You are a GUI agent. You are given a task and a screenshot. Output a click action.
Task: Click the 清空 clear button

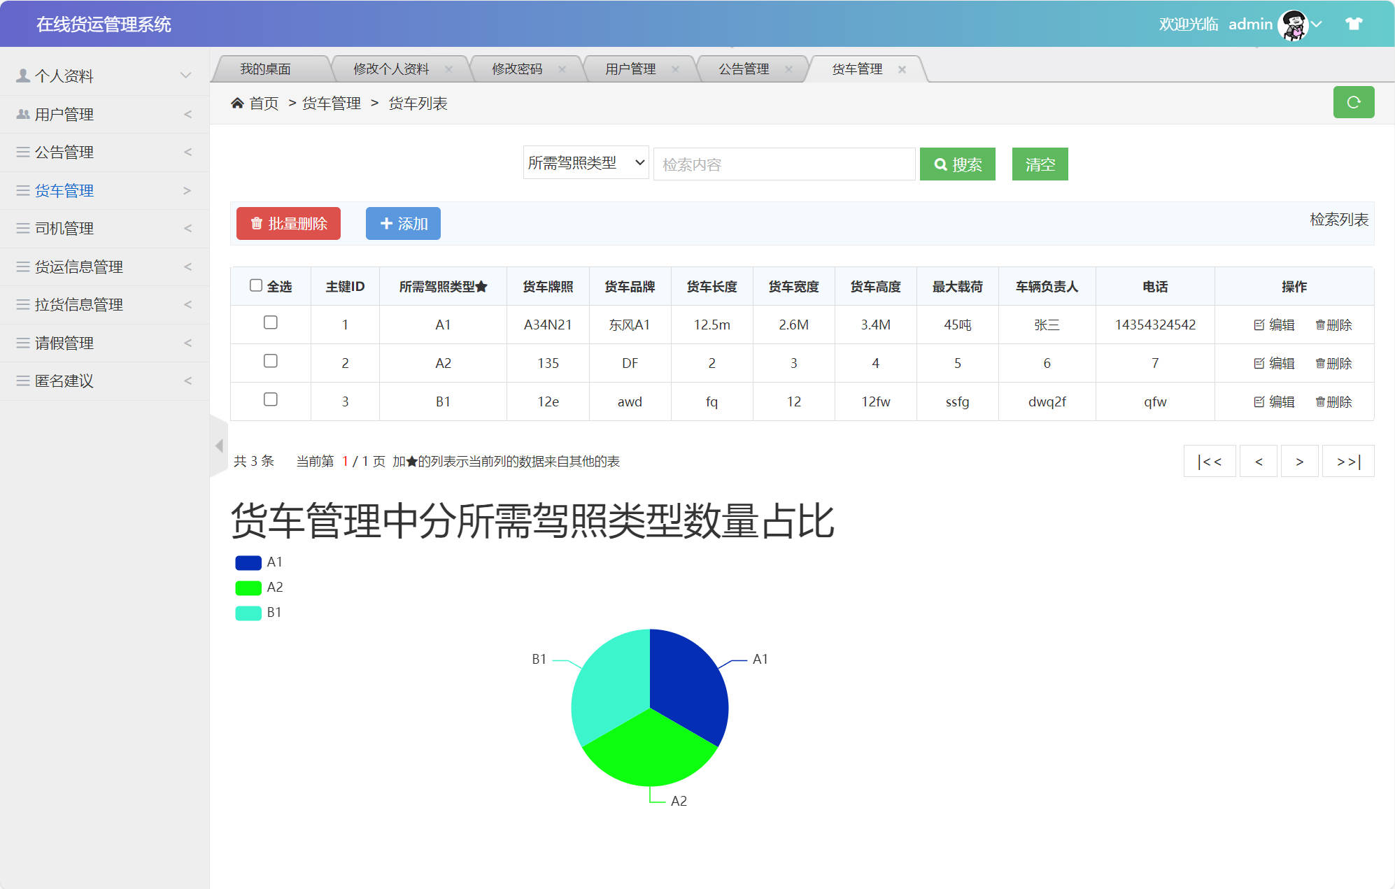click(1040, 164)
